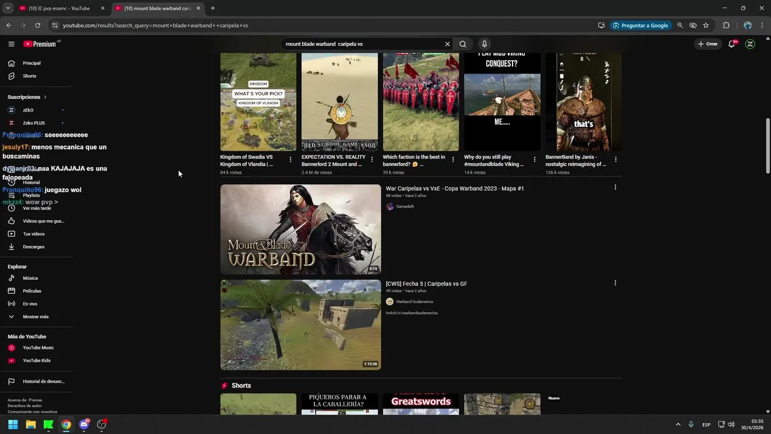This screenshot has height=434, width=771.
Task: Reload the page
Action: (37, 25)
